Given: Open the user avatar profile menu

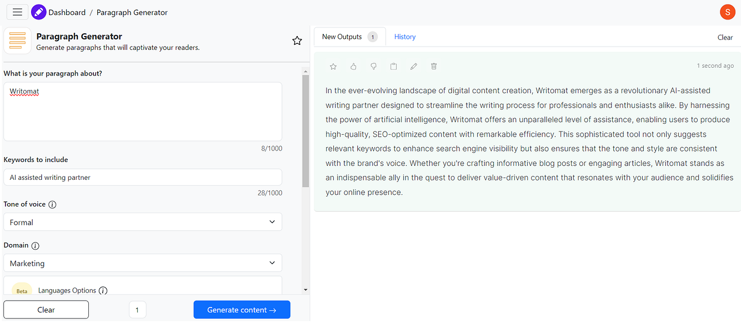Looking at the screenshot, I should coord(727,12).
